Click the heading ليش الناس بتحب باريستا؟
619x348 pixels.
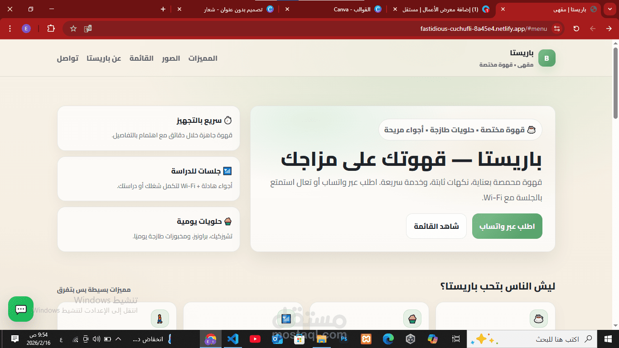tap(498, 286)
